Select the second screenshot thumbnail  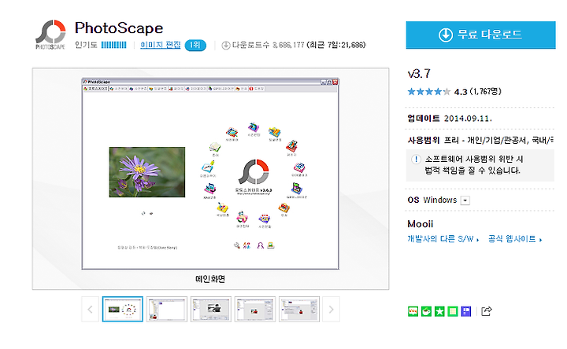pos(167,309)
